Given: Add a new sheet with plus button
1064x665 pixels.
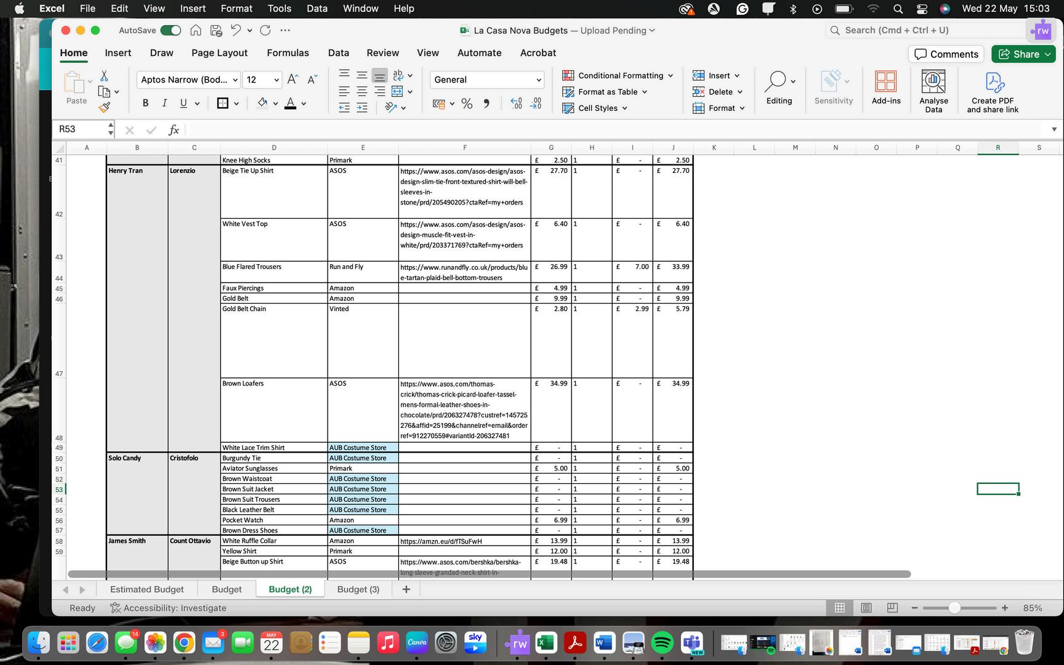Looking at the screenshot, I should pyautogui.click(x=406, y=589).
